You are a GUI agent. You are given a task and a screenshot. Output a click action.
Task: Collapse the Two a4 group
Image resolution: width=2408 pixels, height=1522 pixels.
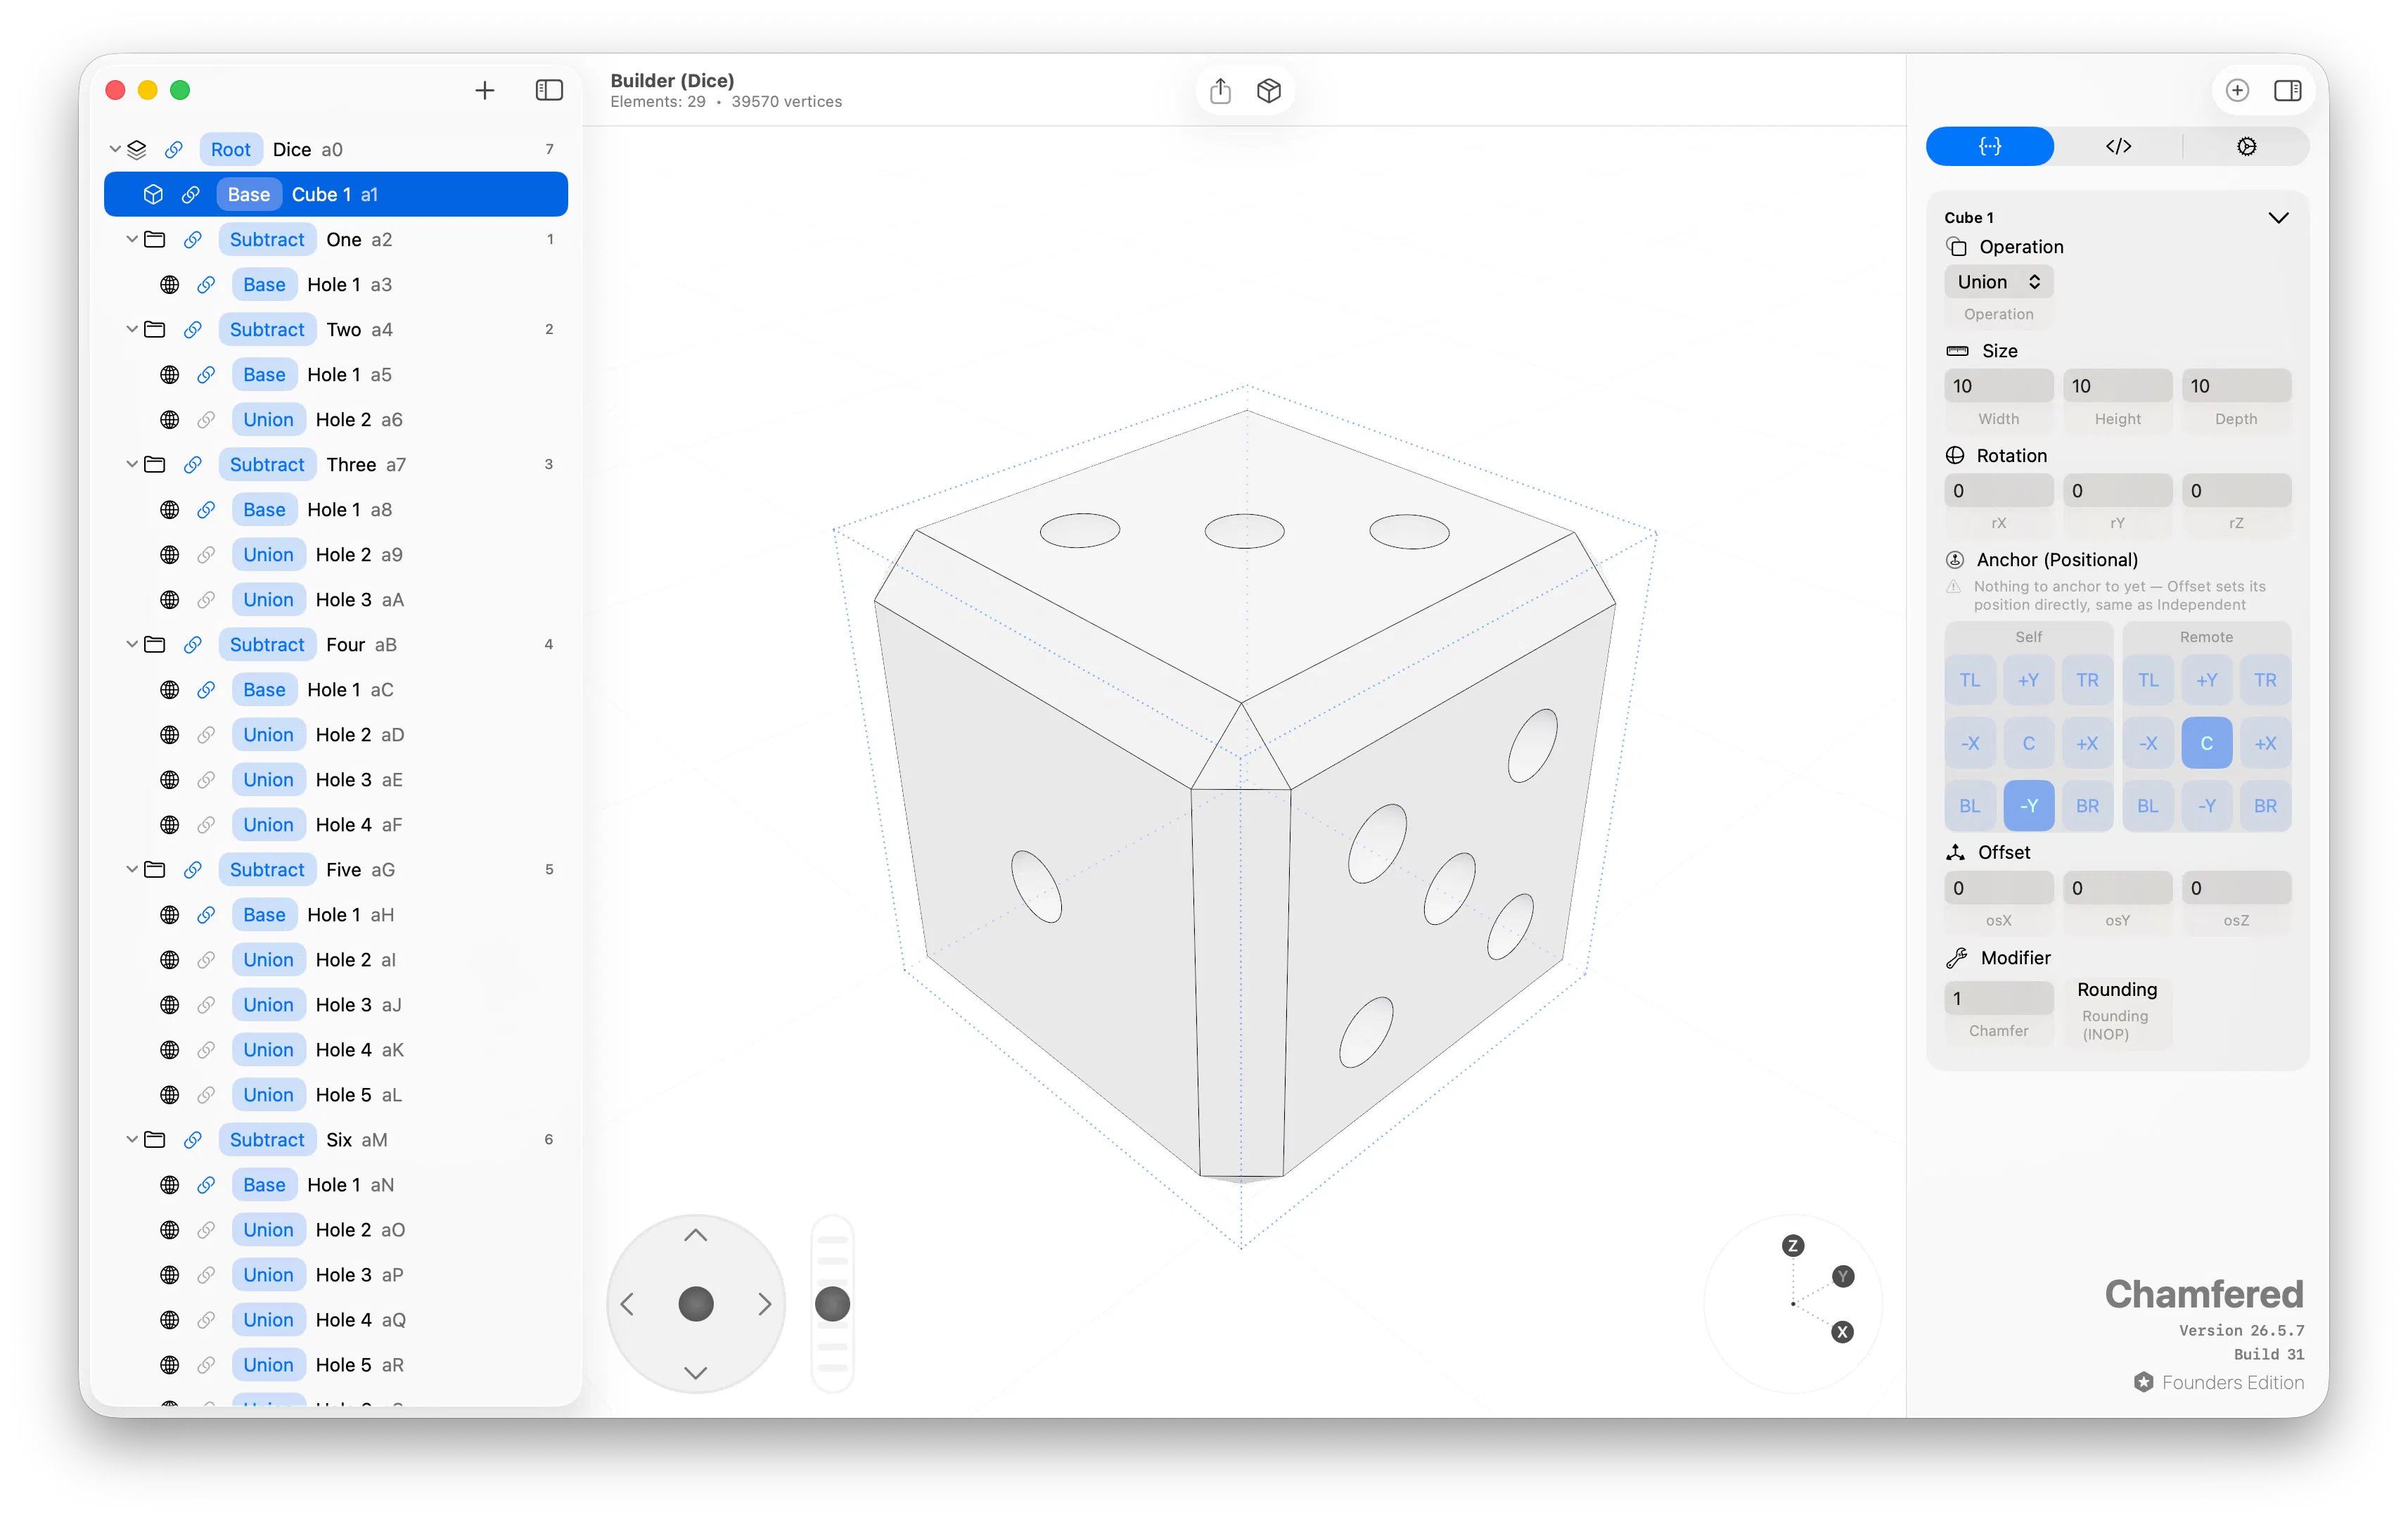(x=131, y=329)
